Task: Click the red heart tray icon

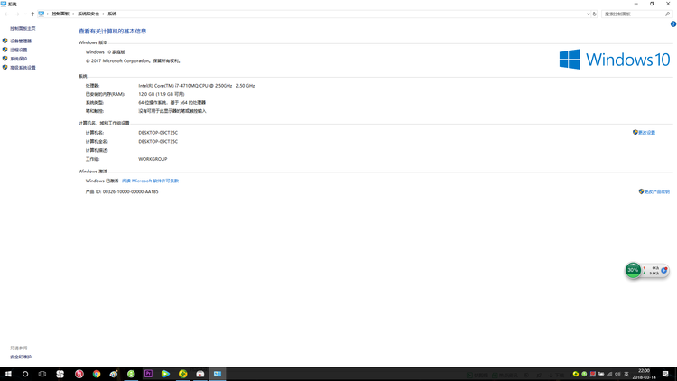Action: click(x=593, y=374)
